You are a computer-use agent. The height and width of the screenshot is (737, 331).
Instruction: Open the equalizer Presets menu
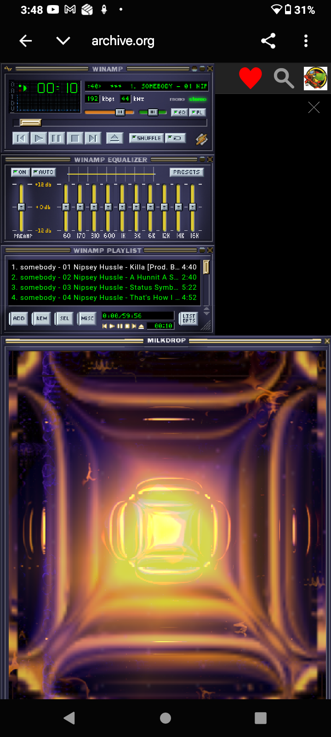point(186,172)
